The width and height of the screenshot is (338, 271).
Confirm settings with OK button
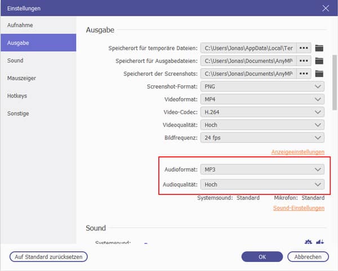[x=262, y=257]
